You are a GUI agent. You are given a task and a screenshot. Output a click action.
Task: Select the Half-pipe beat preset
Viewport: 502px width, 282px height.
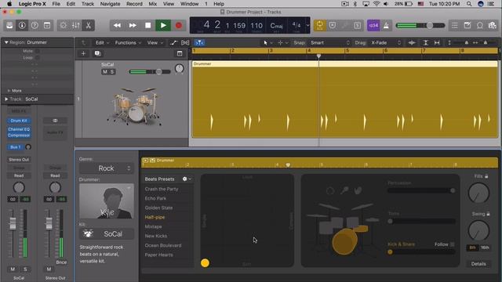click(x=155, y=217)
